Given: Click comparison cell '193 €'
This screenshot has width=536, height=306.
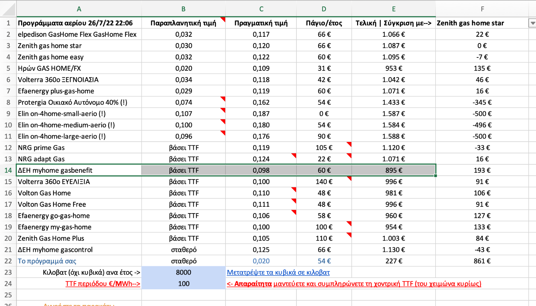Looking at the screenshot, I should tap(482, 170).
